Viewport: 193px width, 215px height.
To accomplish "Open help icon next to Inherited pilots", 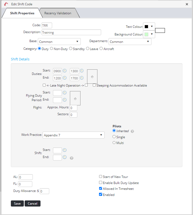I will [x=132, y=131].
